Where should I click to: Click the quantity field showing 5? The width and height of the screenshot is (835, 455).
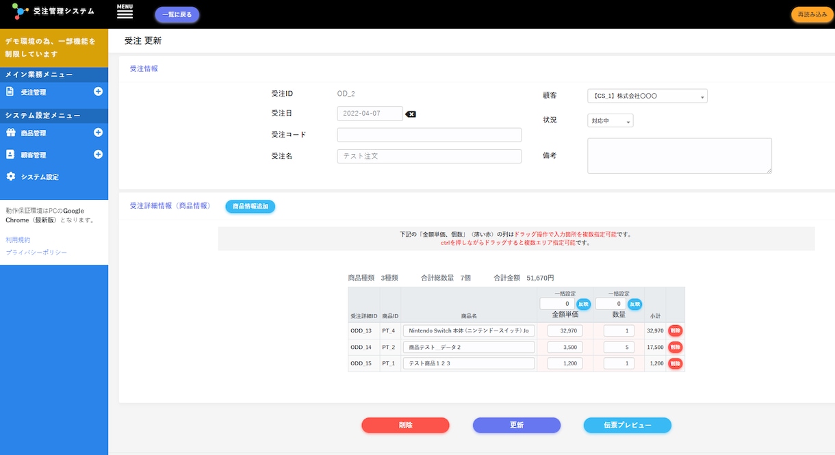point(619,347)
